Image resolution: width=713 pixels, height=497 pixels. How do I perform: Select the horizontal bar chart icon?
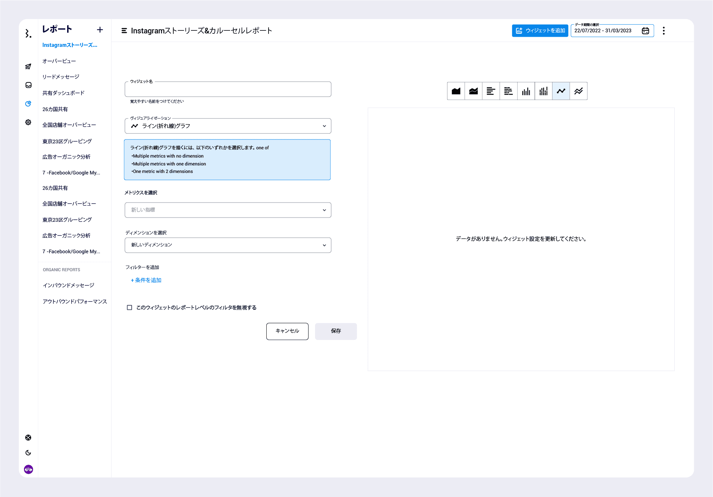(x=491, y=91)
